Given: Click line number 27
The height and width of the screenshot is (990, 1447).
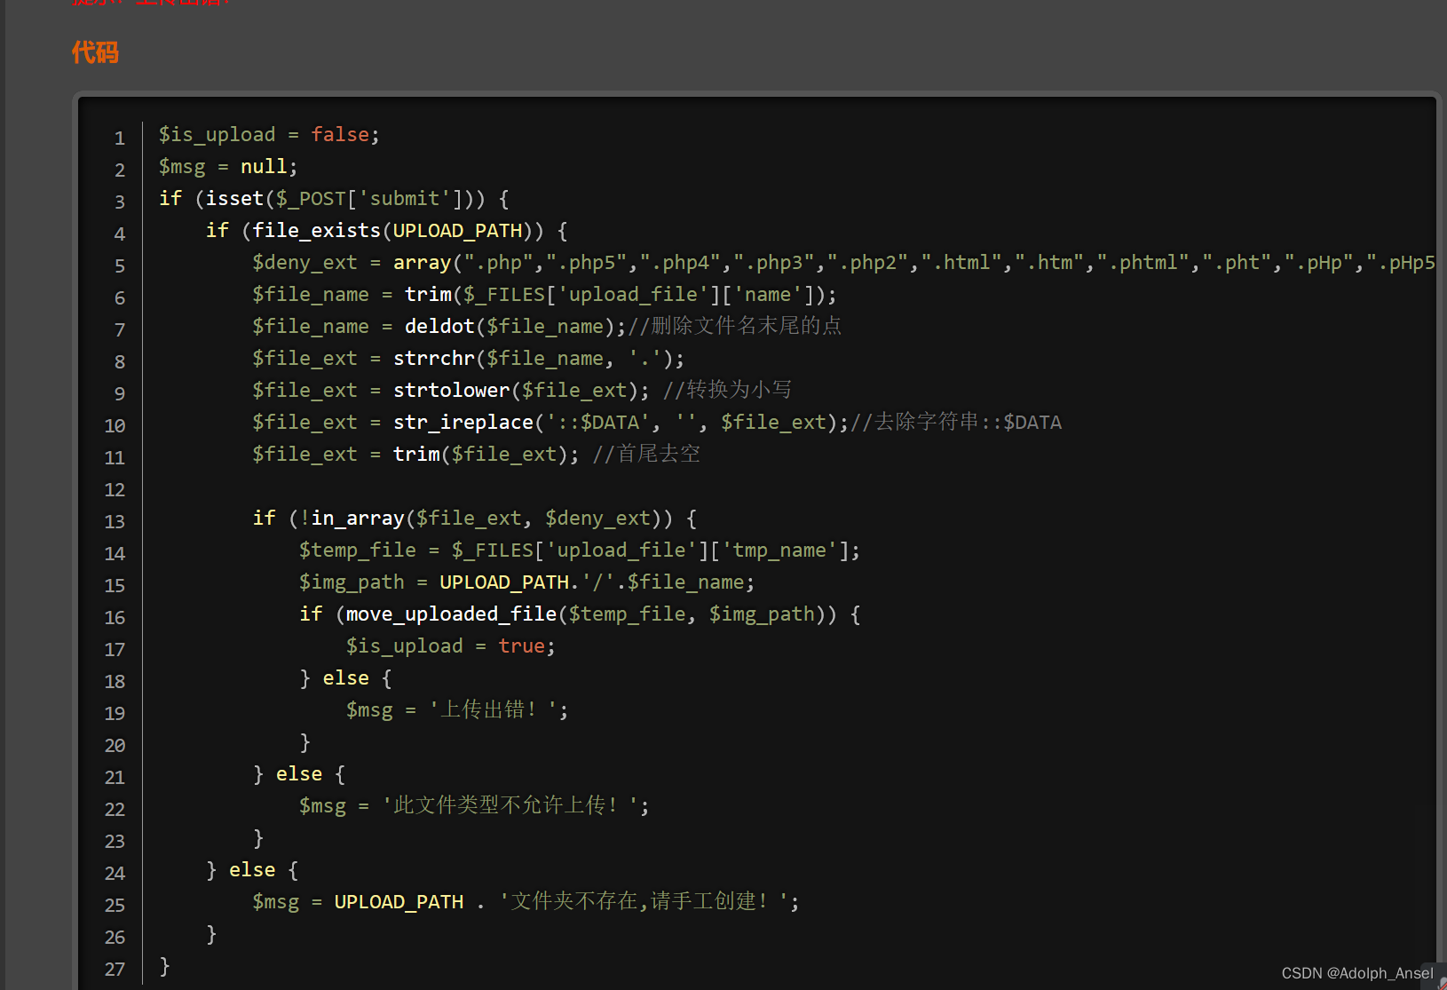Looking at the screenshot, I should click(x=115, y=969).
